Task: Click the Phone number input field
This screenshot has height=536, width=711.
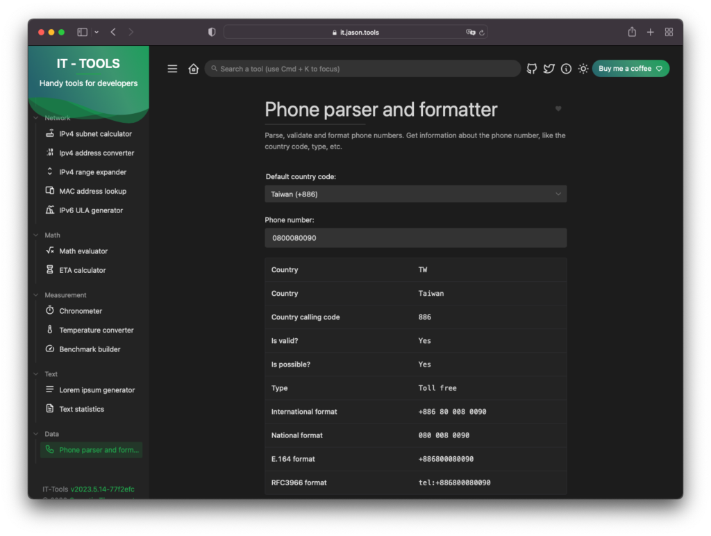Action: click(415, 237)
